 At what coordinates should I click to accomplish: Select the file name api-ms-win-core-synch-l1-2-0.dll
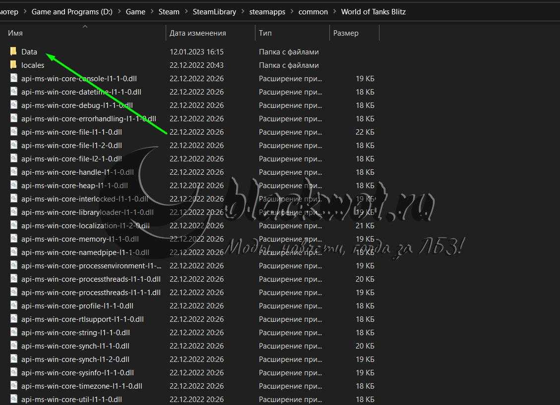pos(75,359)
